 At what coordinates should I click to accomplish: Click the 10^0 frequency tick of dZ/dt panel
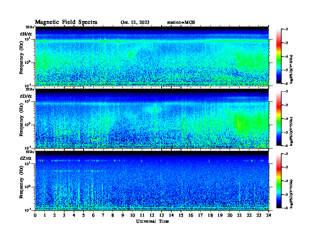pyautogui.click(x=27, y=186)
